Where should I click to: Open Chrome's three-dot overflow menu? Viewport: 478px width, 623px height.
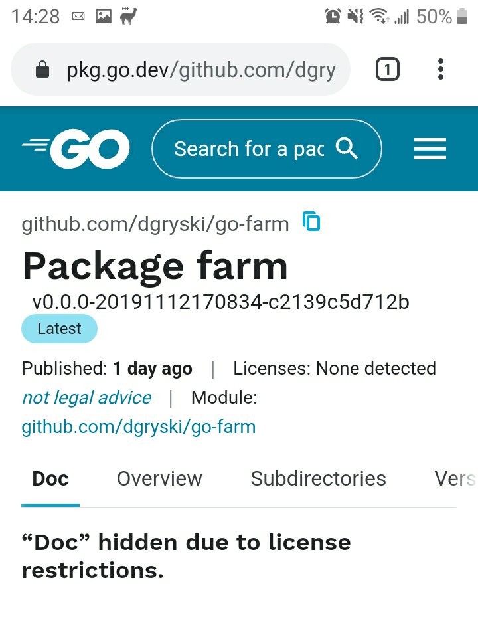pos(441,69)
